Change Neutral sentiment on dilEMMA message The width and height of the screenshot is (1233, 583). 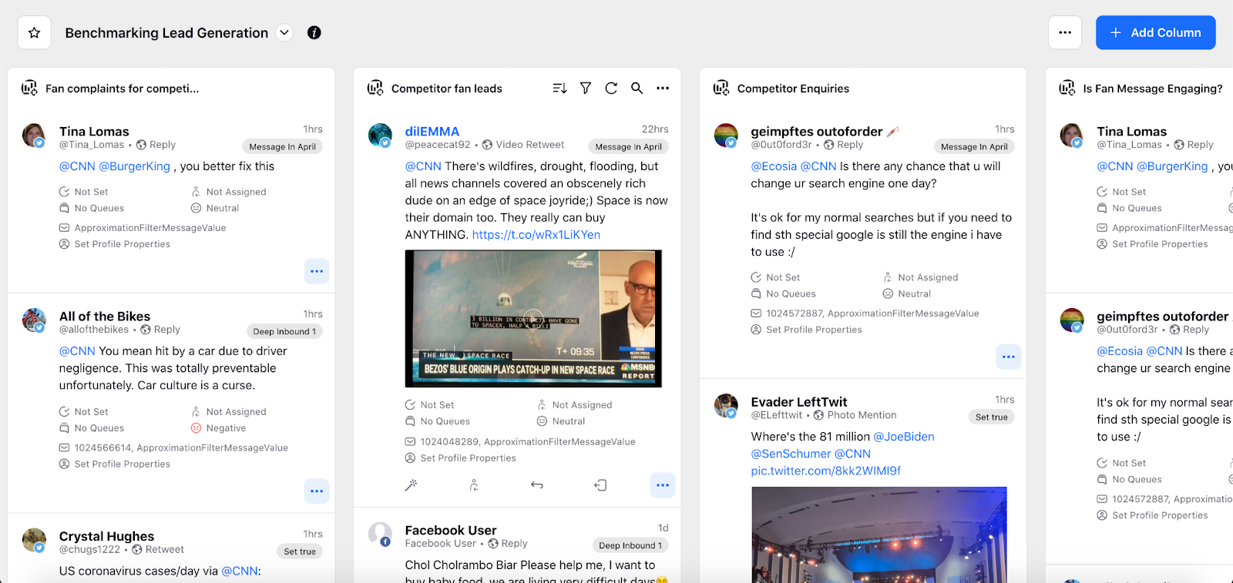(561, 421)
